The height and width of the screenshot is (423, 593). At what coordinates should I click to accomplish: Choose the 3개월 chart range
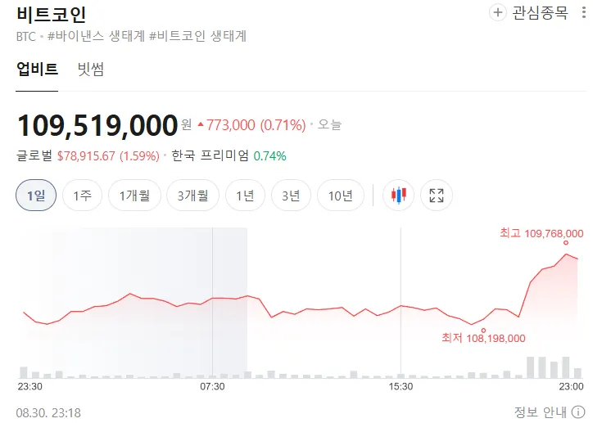(x=192, y=196)
